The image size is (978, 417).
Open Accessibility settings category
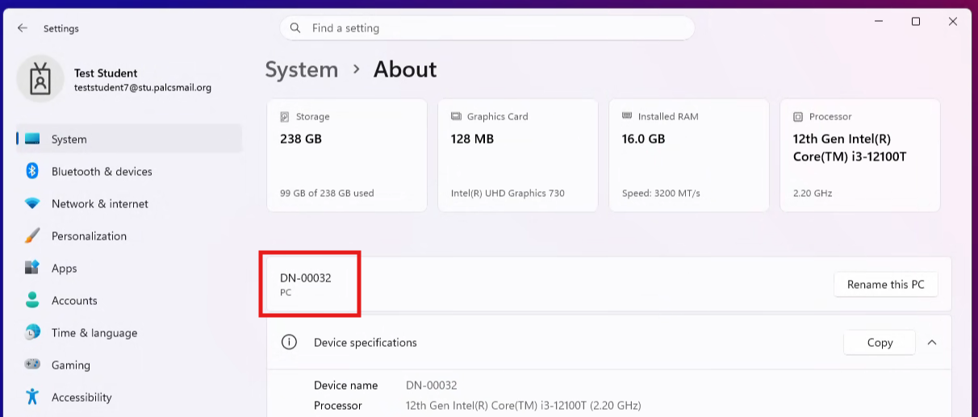tap(129, 397)
